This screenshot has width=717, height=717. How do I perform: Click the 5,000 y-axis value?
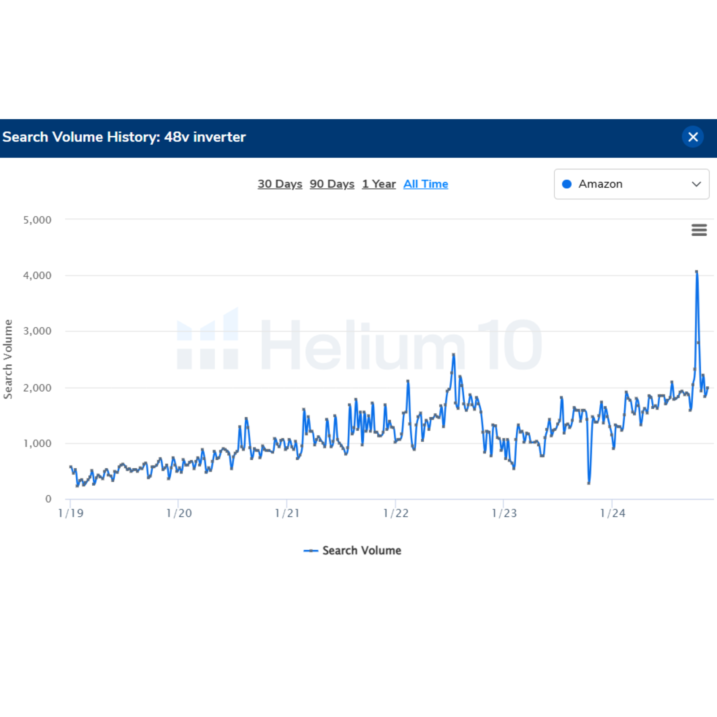pos(37,220)
